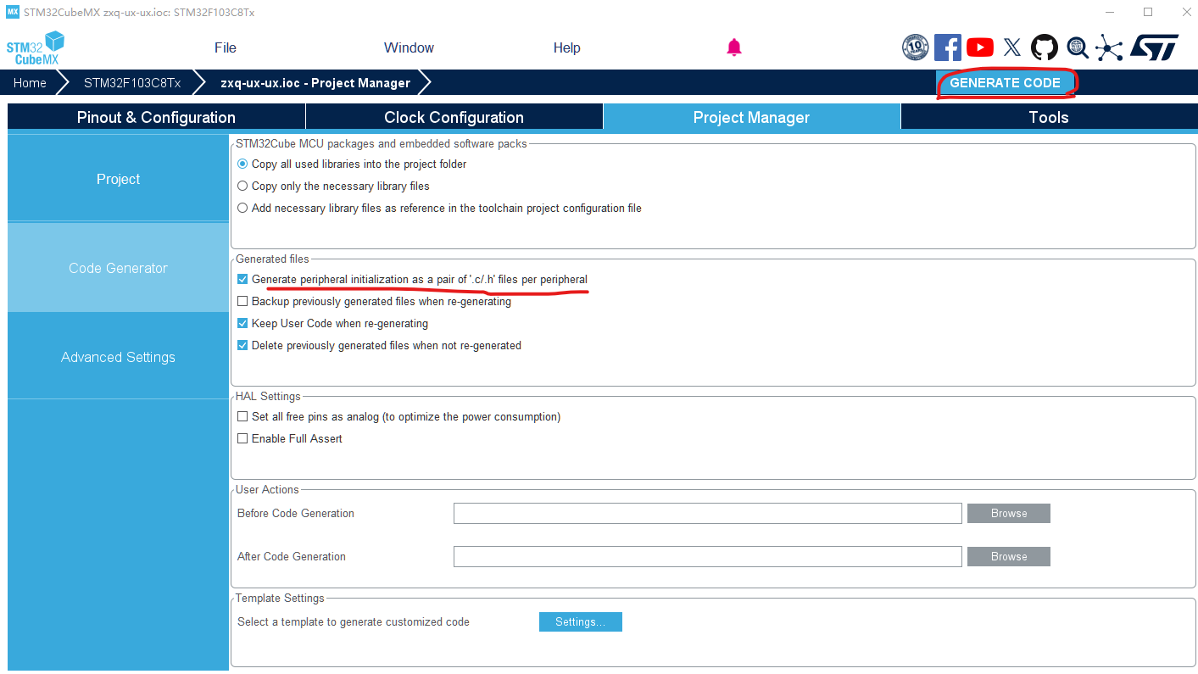Open the X (Twitter) icon link
The image size is (1198, 674).
1012,47
